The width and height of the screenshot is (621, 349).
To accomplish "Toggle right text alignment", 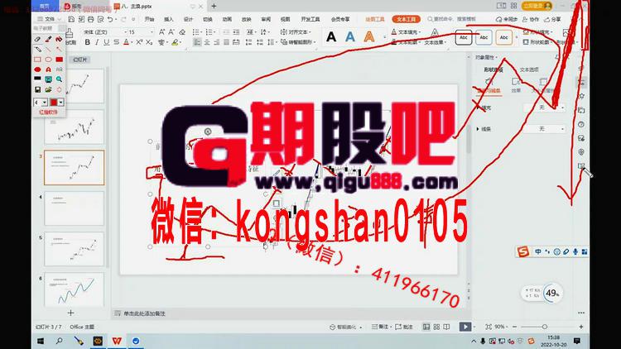I will click(217, 42).
